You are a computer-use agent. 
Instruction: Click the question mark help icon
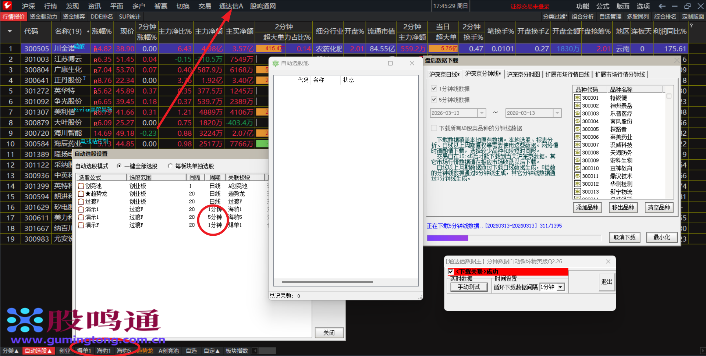click(691, 26)
